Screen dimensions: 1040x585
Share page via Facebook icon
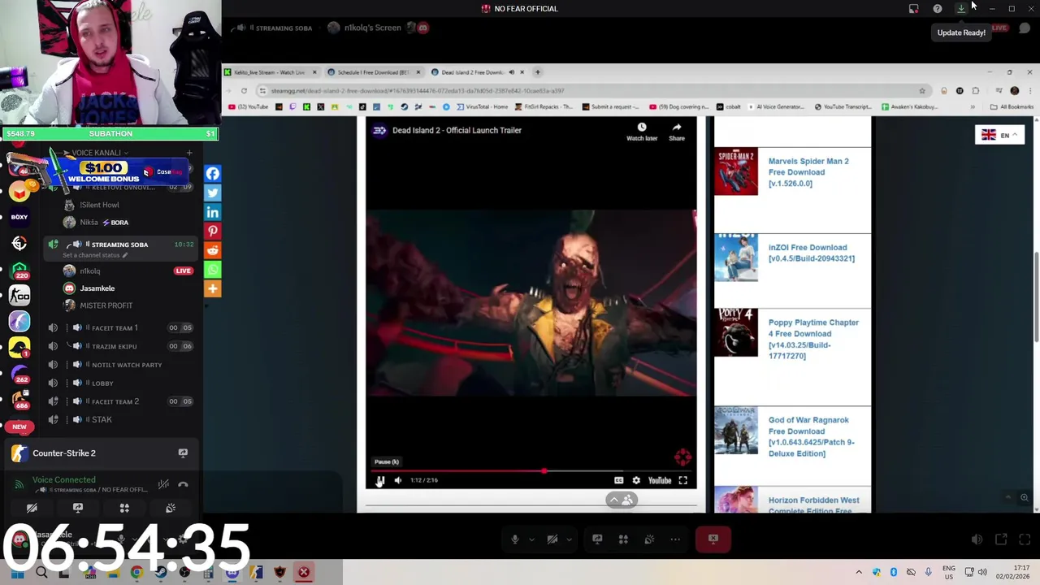coord(213,173)
